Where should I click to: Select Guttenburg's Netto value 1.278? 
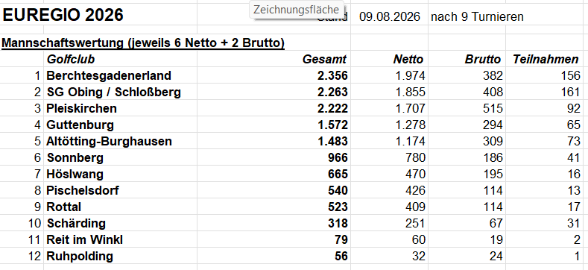coord(410,125)
